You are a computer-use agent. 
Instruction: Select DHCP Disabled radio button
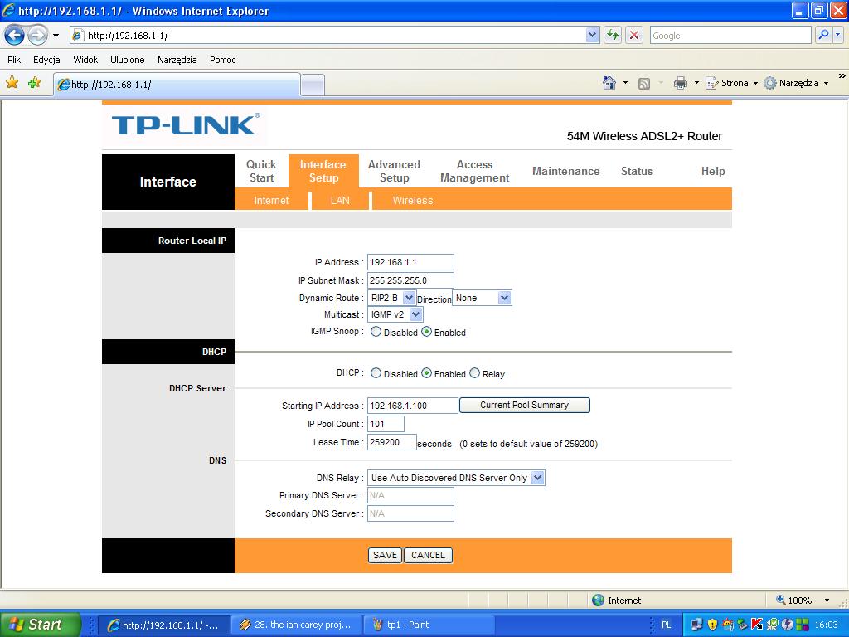[376, 373]
